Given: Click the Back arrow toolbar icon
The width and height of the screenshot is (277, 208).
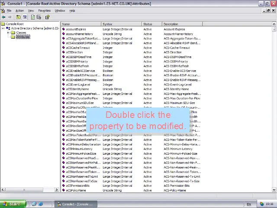Looking at the screenshot, I should coord(3,17).
